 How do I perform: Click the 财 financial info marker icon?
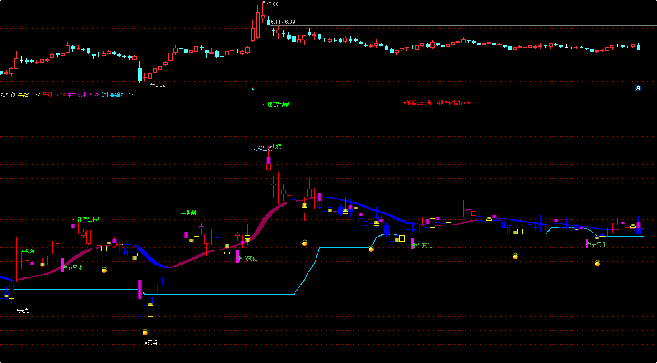(x=638, y=88)
